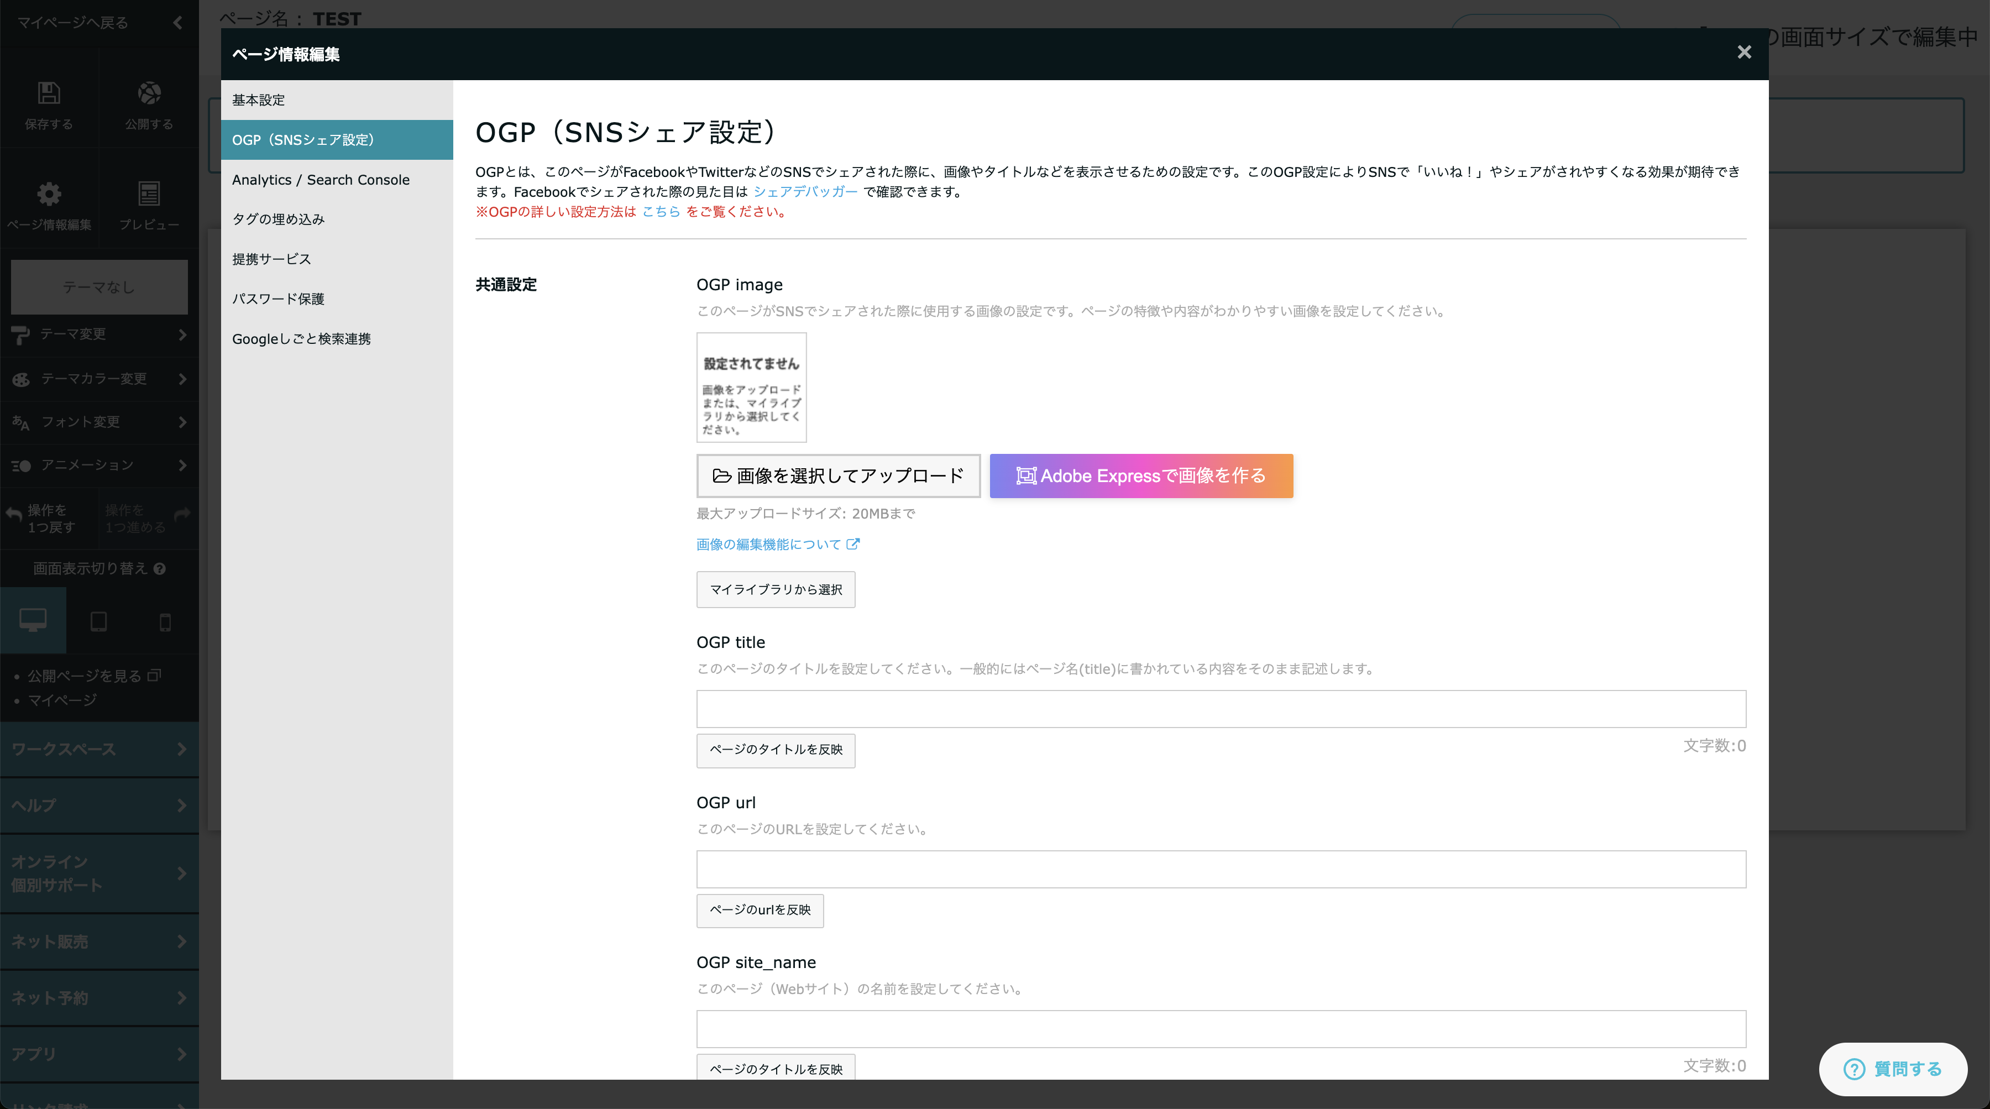Click the 質問する help button

(x=1893, y=1069)
